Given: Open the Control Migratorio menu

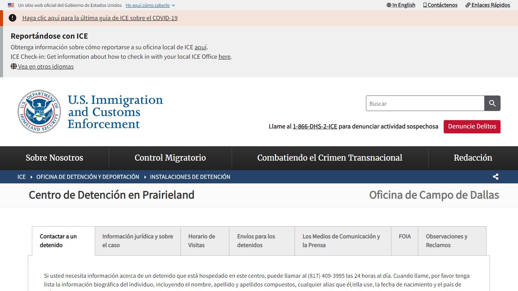Looking at the screenshot, I should pyautogui.click(x=170, y=158).
